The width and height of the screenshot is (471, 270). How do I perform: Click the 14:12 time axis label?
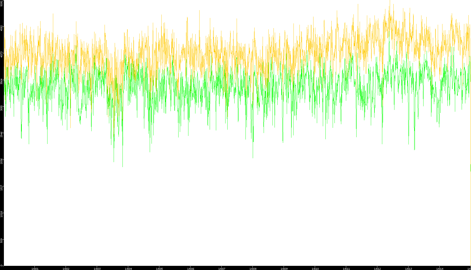377,269
